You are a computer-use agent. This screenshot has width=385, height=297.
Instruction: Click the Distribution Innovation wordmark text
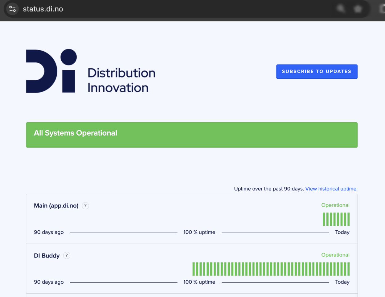[121, 80]
